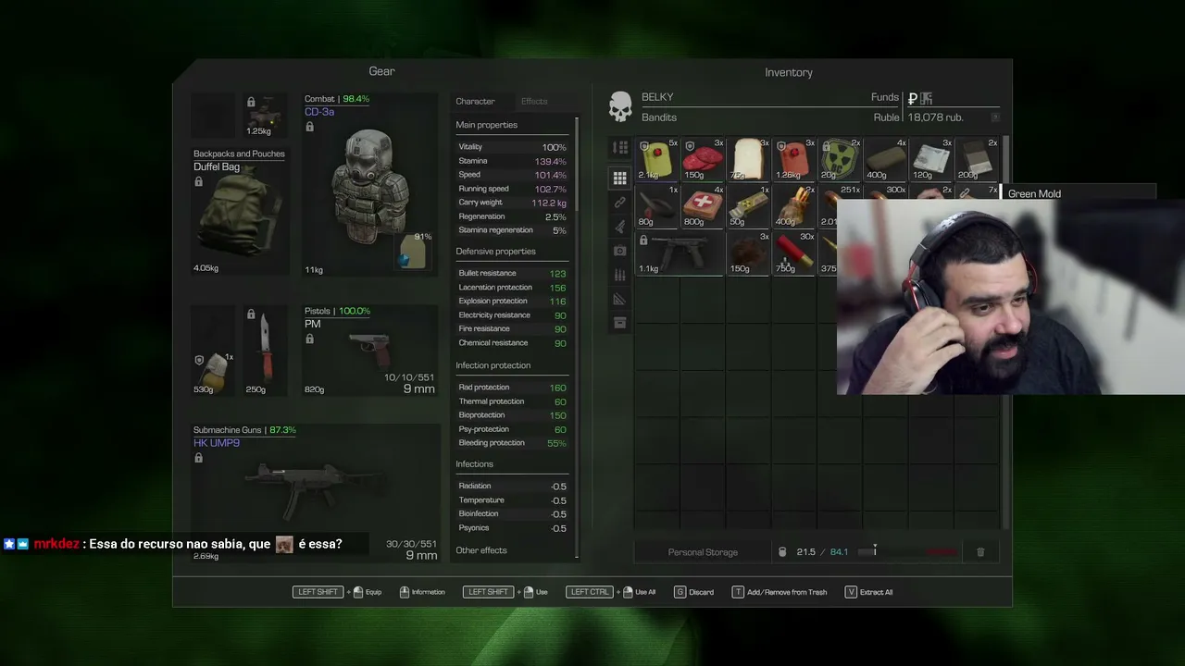Click the Personal Storage label
Screen dimensions: 1185x666
pos(703,552)
